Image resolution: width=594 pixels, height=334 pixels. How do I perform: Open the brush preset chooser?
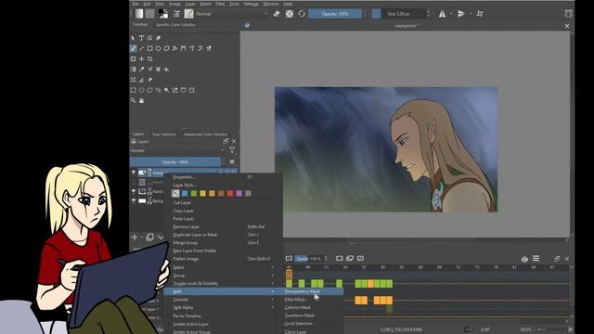click(188, 14)
